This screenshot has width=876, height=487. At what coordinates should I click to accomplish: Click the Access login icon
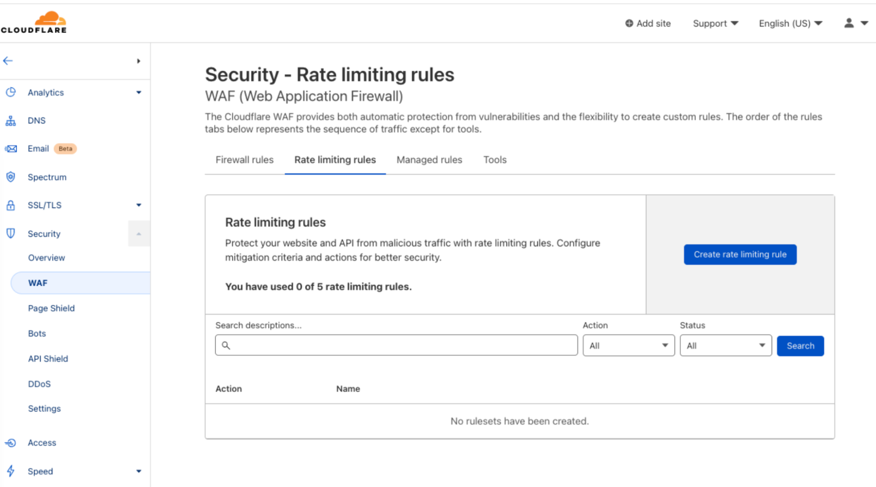(11, 443)
